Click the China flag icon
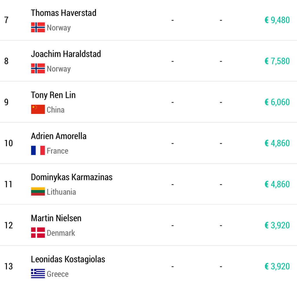297x286 pixels. point(38,110)
